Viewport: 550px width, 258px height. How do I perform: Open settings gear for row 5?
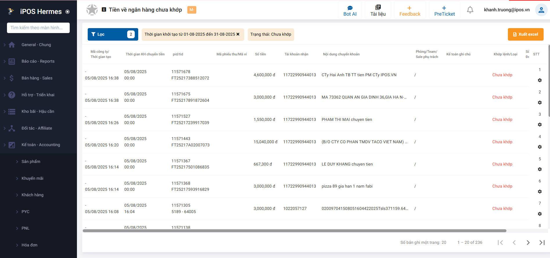pos(540,169)
